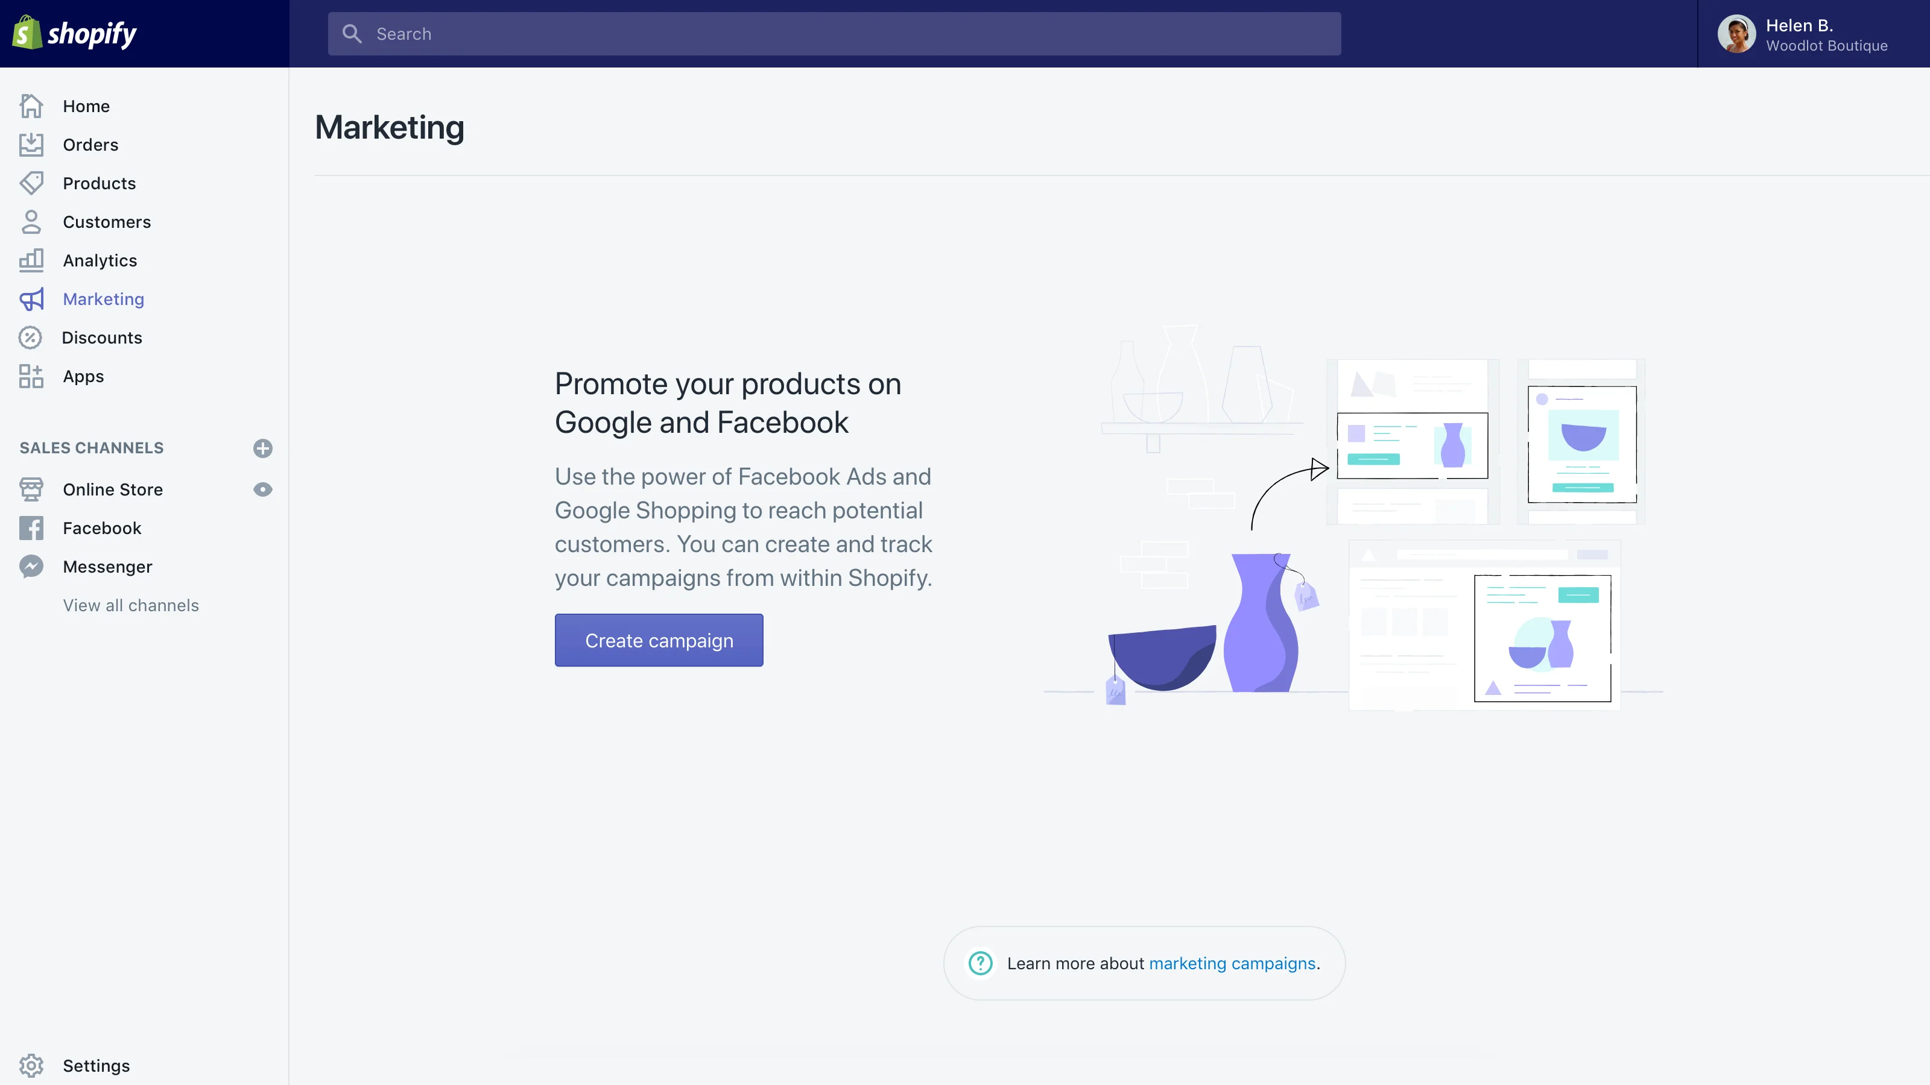Click the Apps navigation icon
Screen dimensions: 1930x1085
tap(31, 376)
